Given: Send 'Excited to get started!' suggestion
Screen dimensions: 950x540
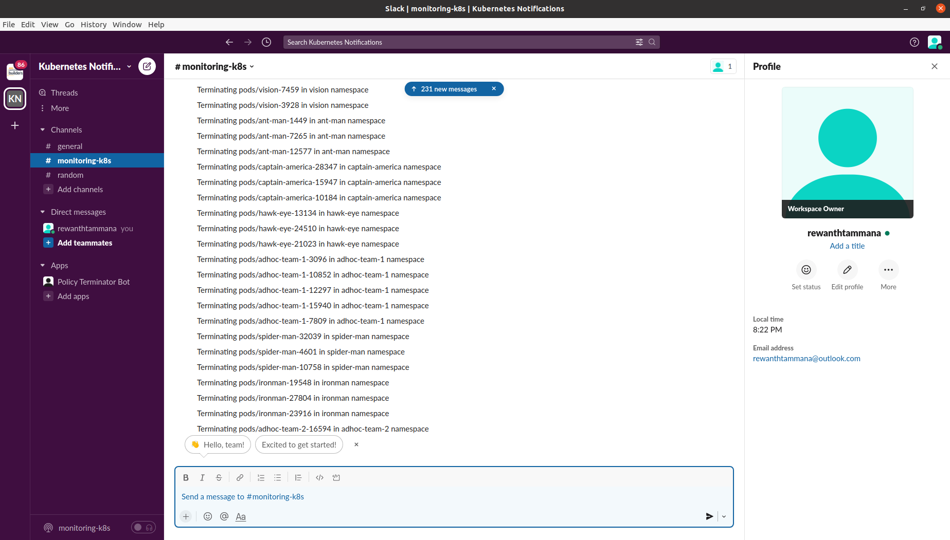Looking at the screenshot, I should [299, 444].
